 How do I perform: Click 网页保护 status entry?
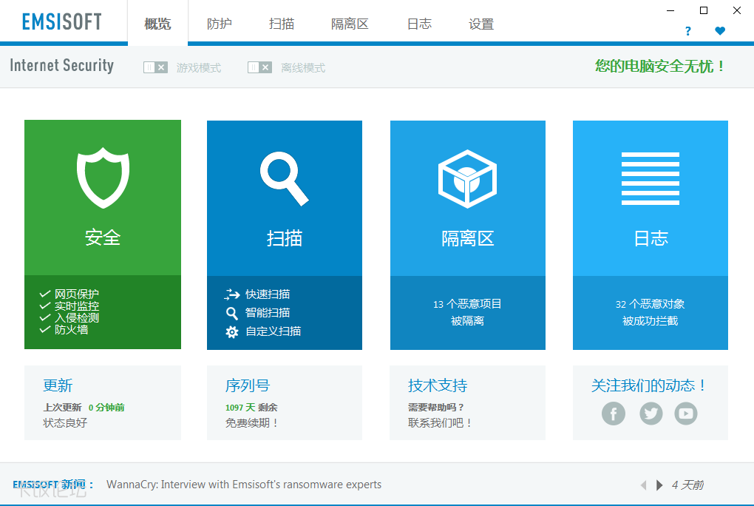[76, 294]
